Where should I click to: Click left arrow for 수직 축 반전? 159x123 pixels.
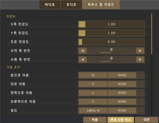click(x=83, y=51)
